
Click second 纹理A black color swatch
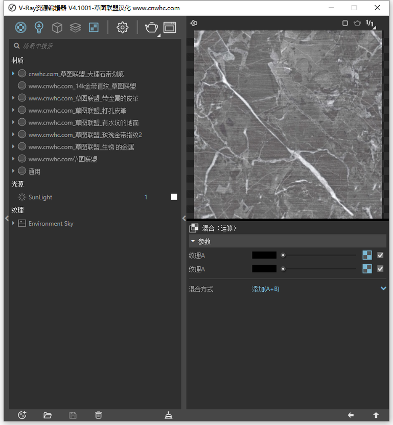point(264,269)
